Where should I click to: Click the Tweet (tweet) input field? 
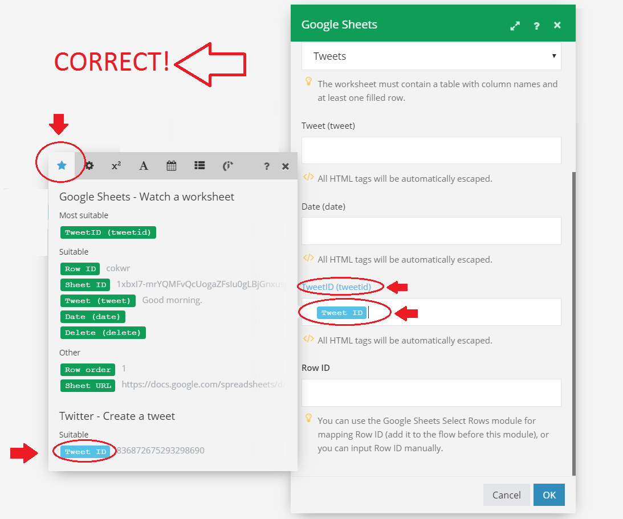pyautogui.click(x=431, y=150)
